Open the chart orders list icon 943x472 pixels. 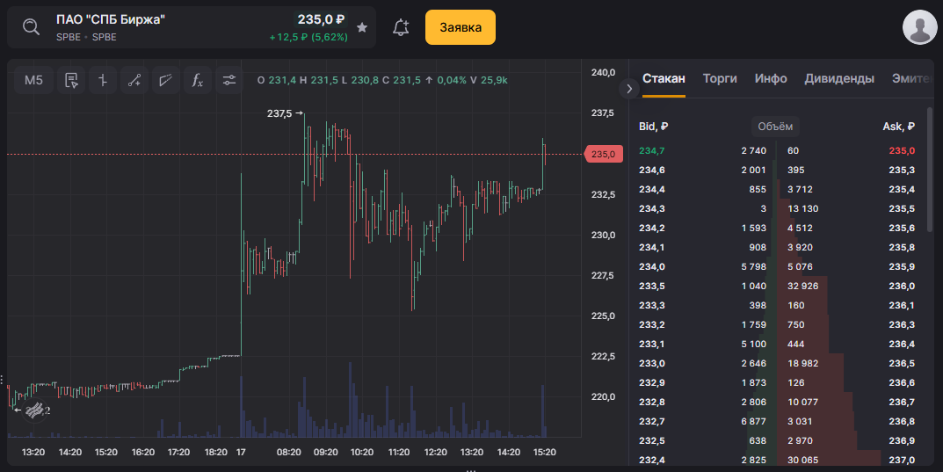(x=72, y=80)
